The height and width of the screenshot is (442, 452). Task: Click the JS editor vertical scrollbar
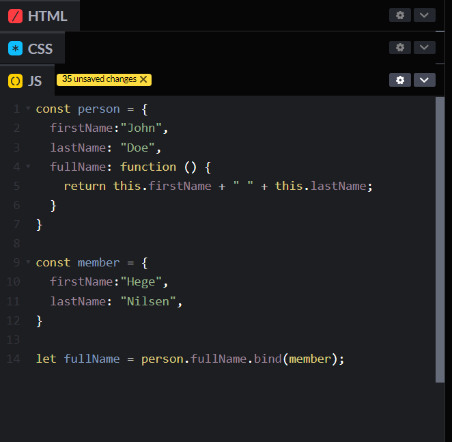440,239
